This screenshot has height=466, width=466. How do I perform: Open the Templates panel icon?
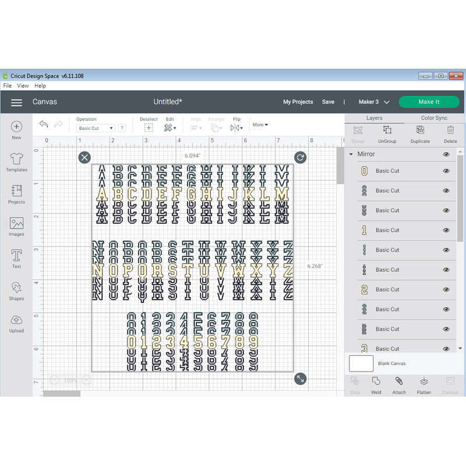coord(16,158)
